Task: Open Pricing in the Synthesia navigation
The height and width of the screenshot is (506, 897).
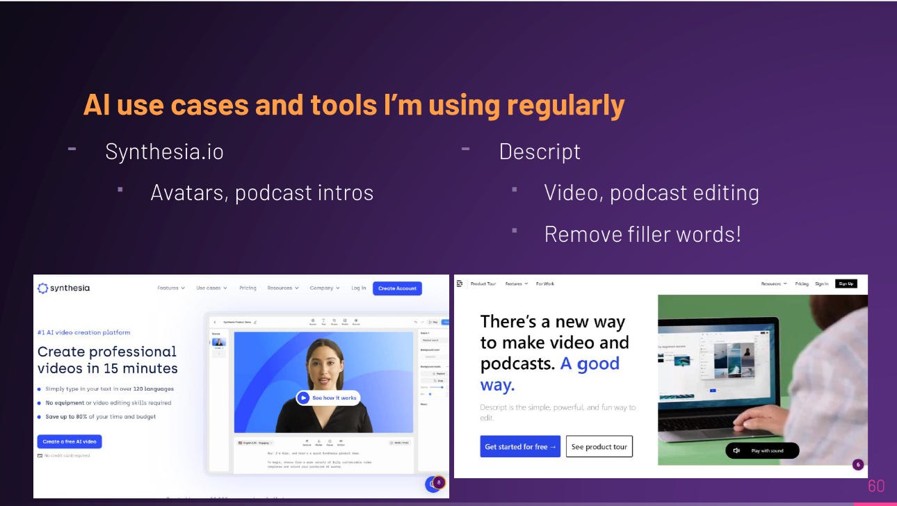Action: click(248, 288)
